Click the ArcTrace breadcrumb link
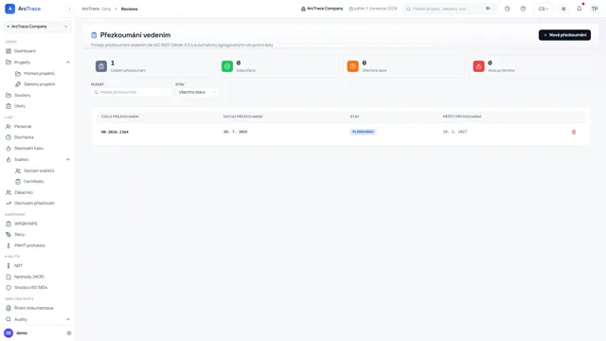The image size is (606, 341). (x=91, y=9)
